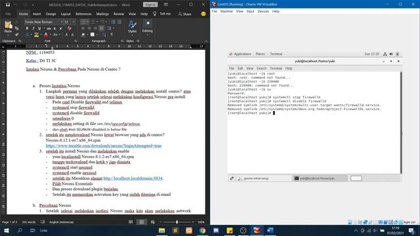The width and height of the screenshot is (420, 236).
Task: Click Clear All Formatting eraser icon
Action: click(x=70, y=28)
